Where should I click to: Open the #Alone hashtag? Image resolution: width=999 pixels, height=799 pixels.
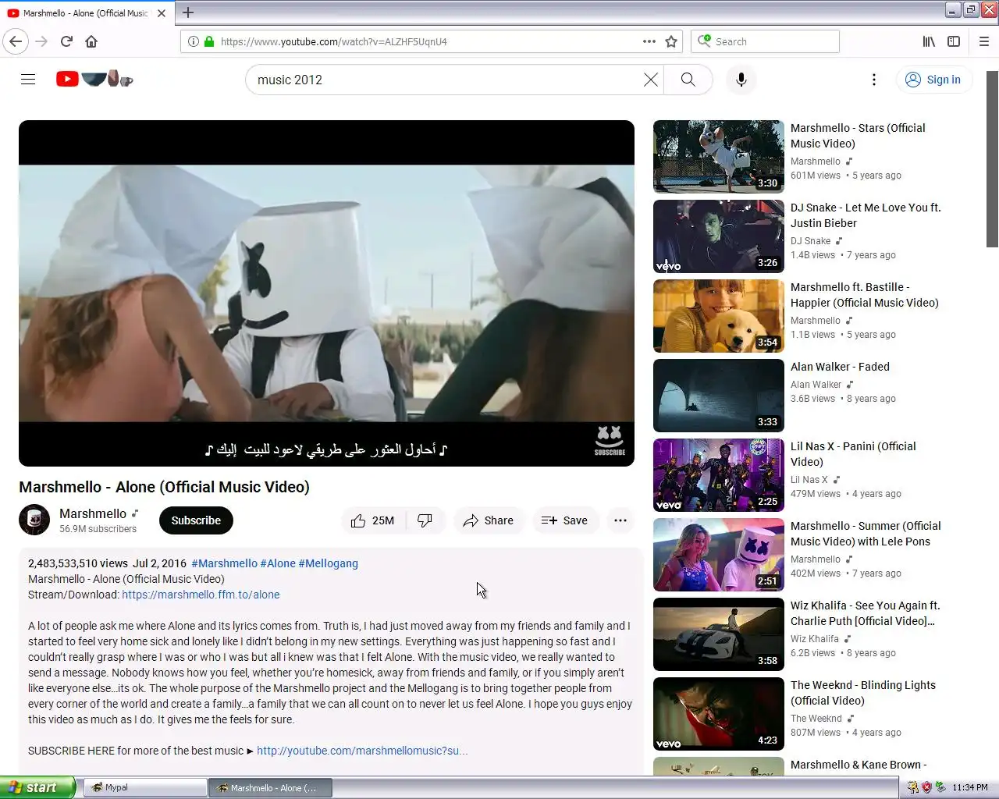coord(278,563)
